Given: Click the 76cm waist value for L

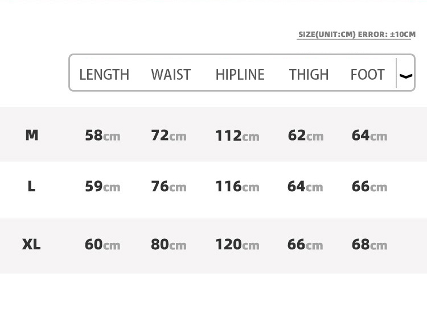Looking at the screenshot, I should click(169, 187).
